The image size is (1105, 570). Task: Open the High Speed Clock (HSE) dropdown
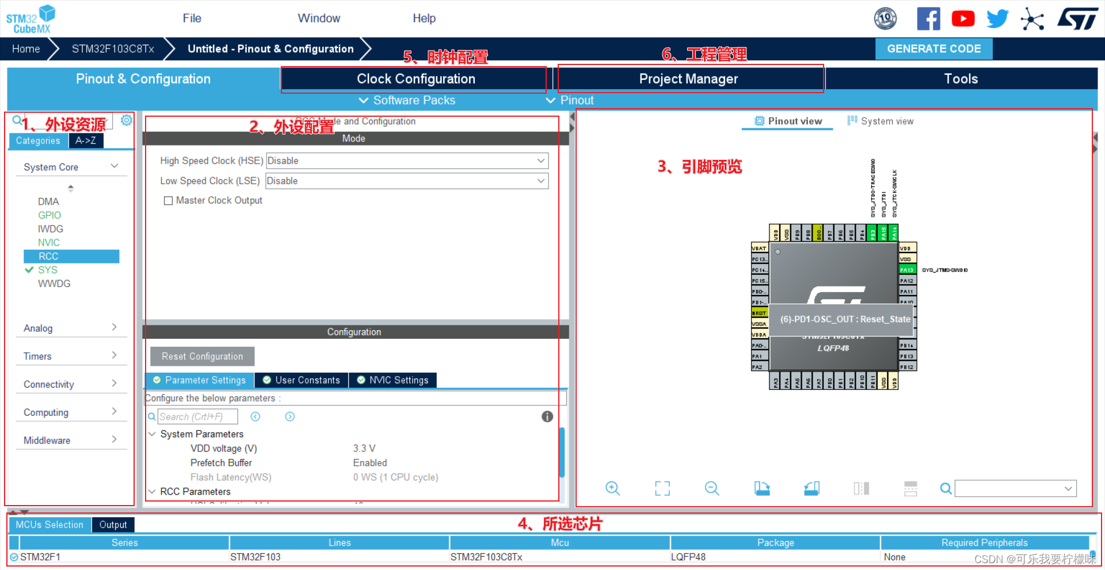407,160
